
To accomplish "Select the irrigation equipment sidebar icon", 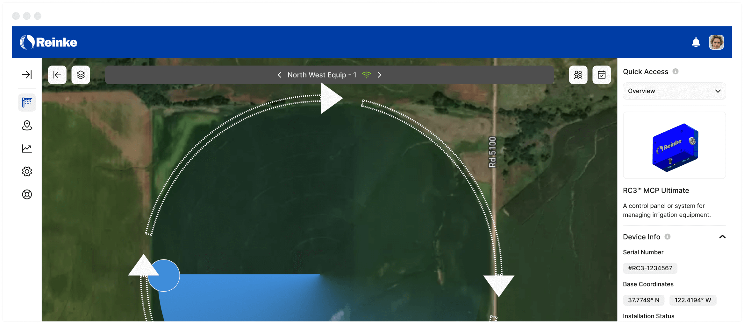I will [x=27, y=102].
